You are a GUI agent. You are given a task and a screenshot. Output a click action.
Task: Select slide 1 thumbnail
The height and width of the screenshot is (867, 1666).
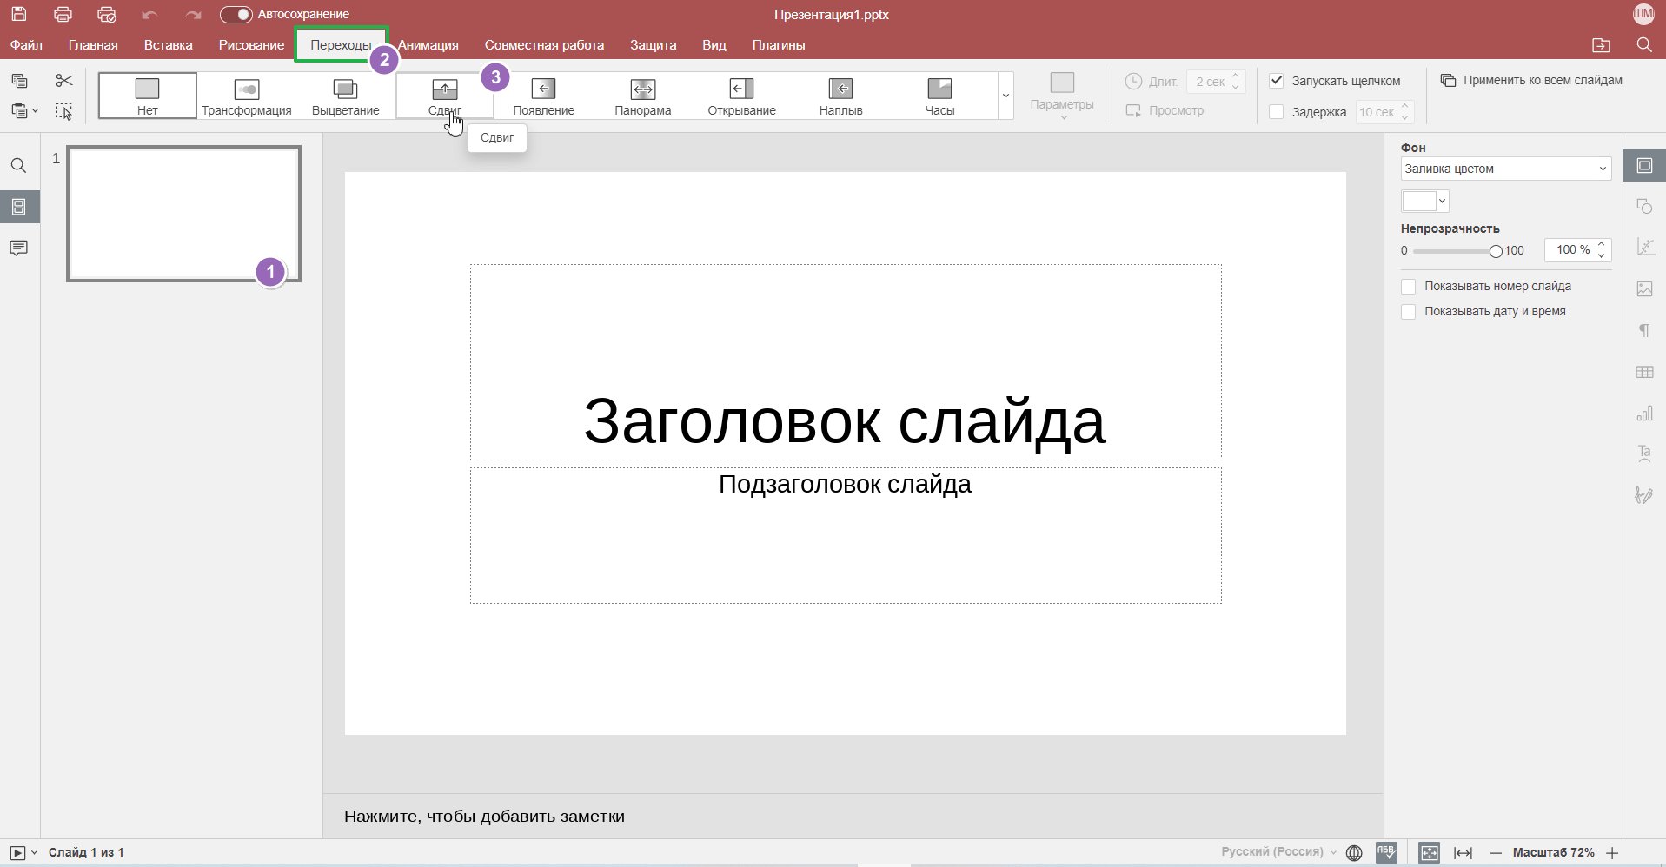183,214
